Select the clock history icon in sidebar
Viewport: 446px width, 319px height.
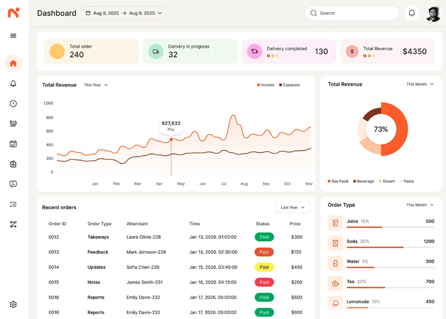(x=13, y=103)
